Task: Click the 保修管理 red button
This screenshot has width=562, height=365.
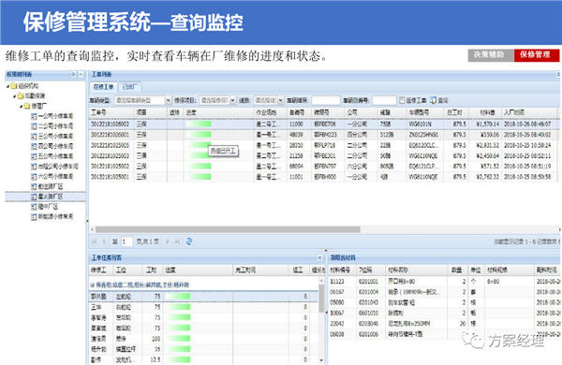Action: [x=537, y=55]
